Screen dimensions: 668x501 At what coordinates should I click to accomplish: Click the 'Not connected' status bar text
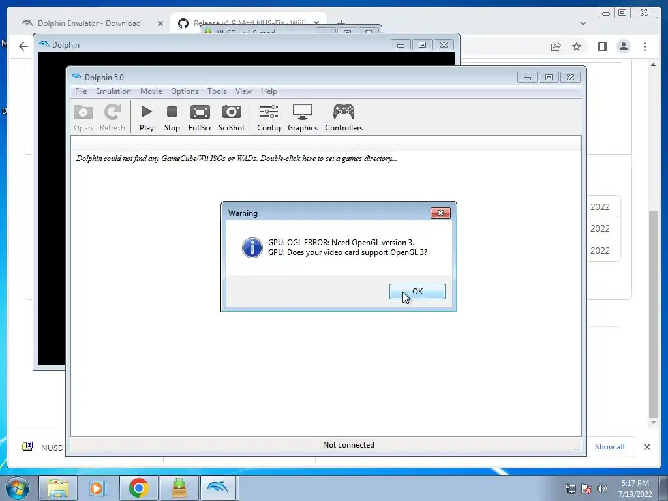click(348, 445)
